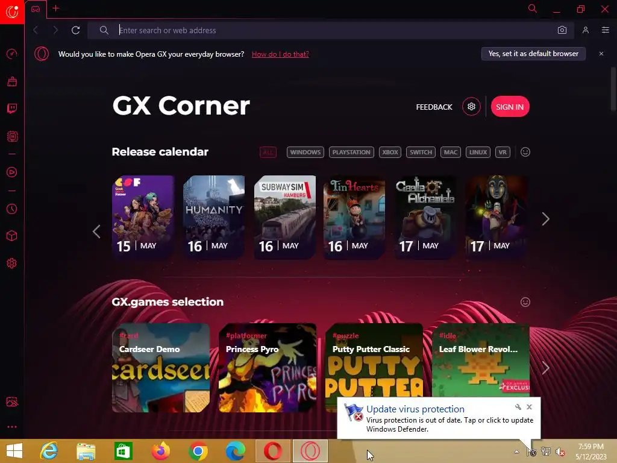Launch Firefox from the taskbar
The image size is (617, 463).
(x=160, y=451)
